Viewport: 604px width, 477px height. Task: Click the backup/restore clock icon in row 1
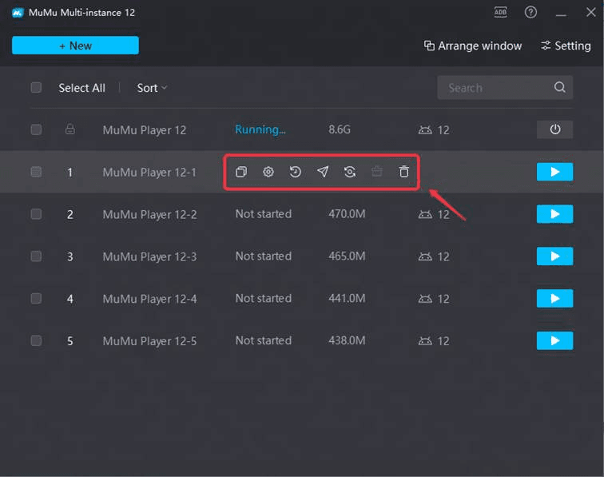[296, 172]
